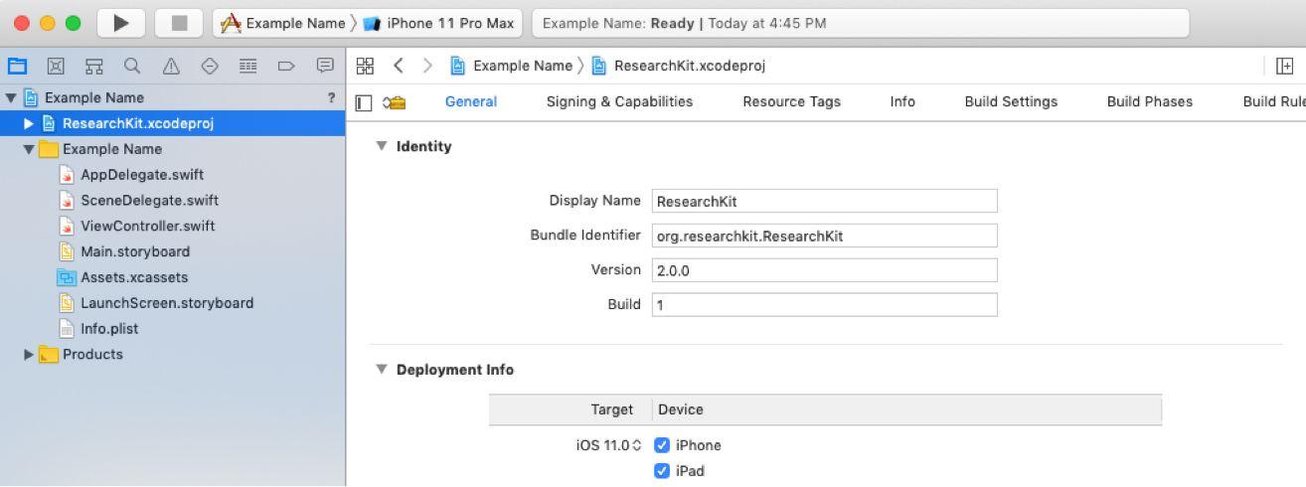
Task: Edit the Bundle Identifier field
Action: (x=824, y=236)
